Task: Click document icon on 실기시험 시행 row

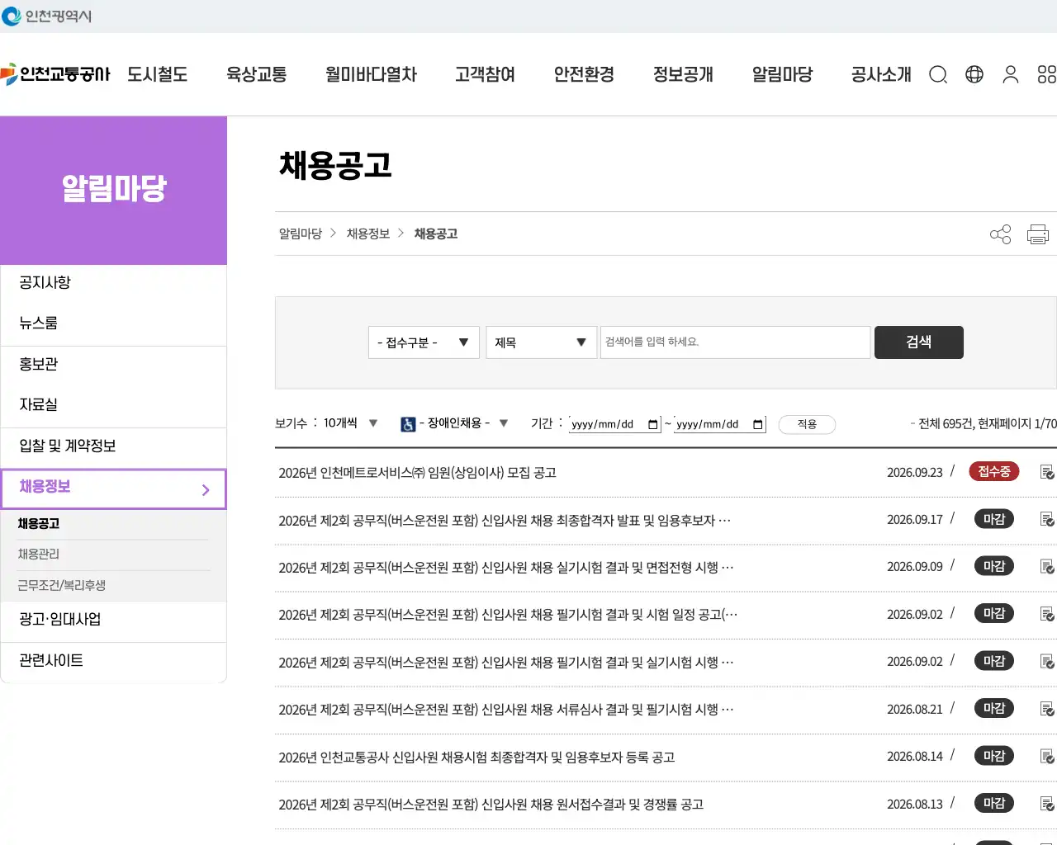Action: tap(1047, 662)
